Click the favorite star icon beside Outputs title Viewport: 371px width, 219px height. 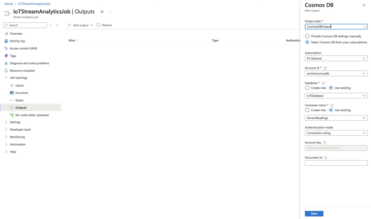coord(102,12)
